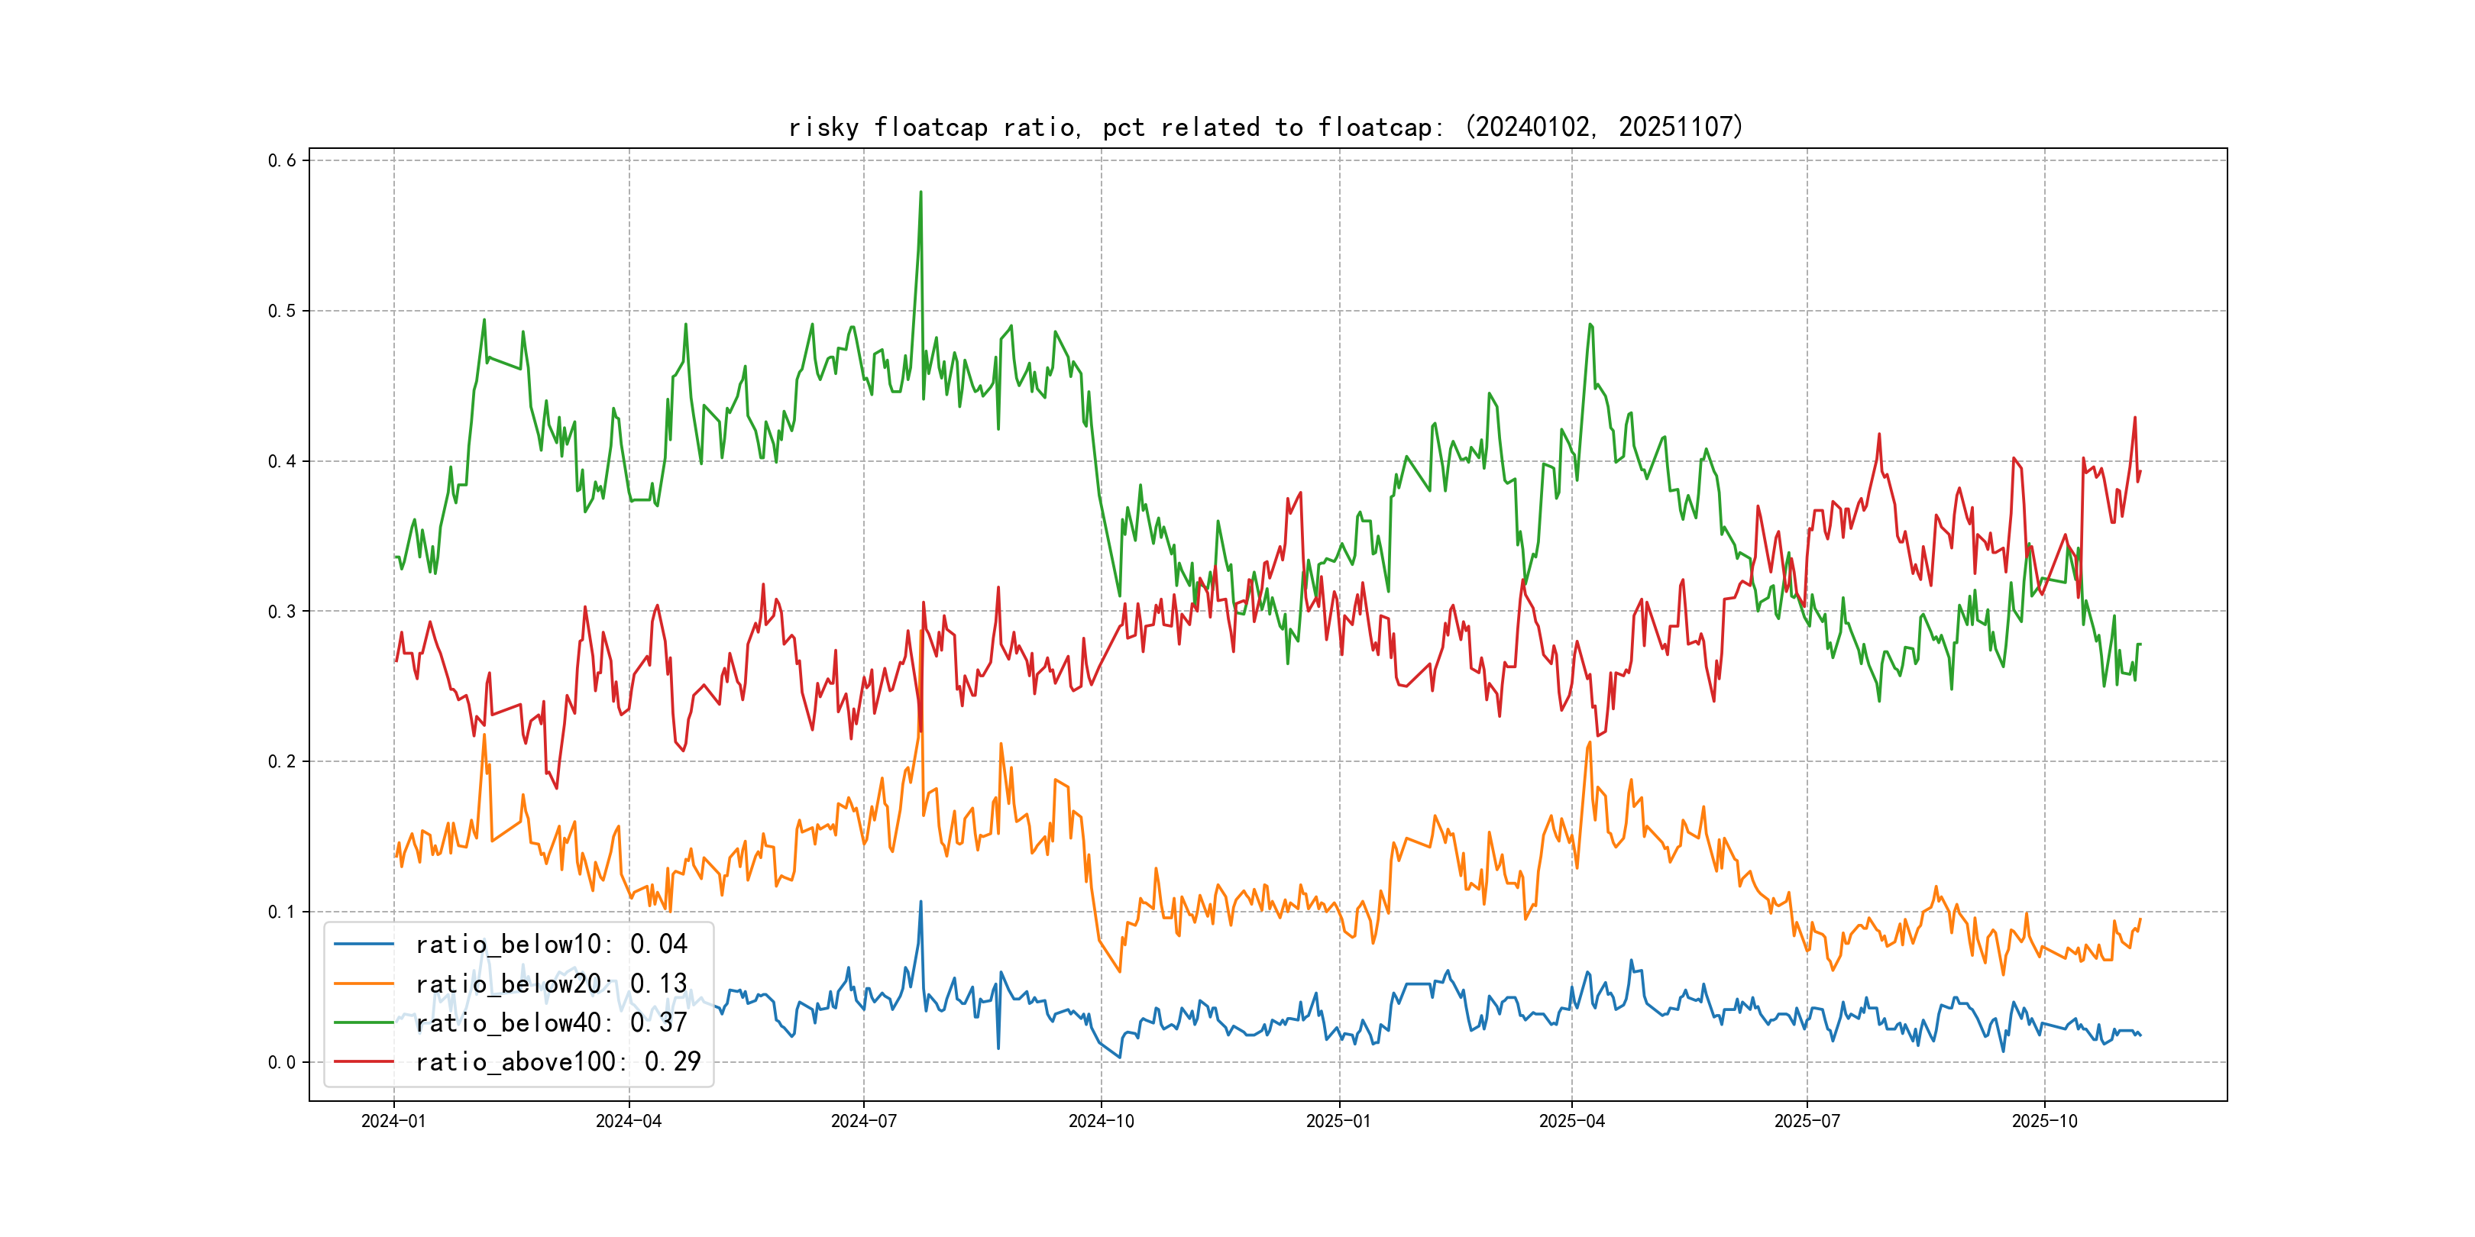This screenshot has height=1237, width=2475.
Task: Click the 2024-10 x-axis tick label
Action: point(1101,1121)
